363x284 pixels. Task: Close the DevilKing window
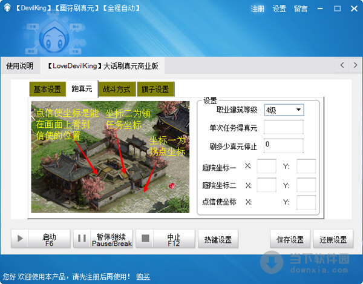(x=354, y=8)
